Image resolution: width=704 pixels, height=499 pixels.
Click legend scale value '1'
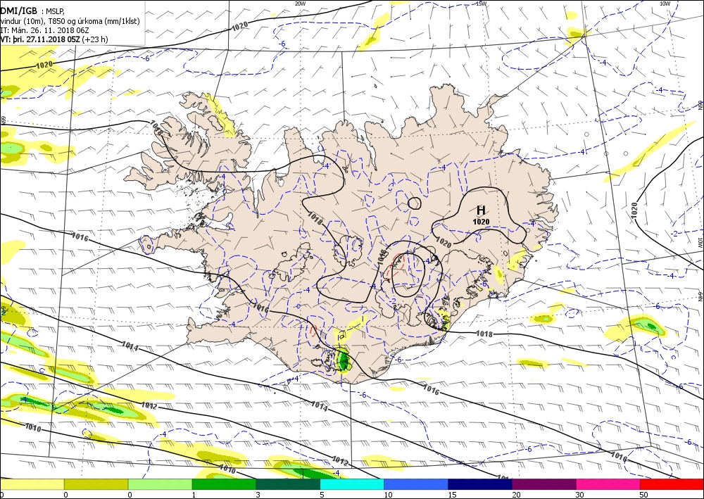[x=194, y=495]
